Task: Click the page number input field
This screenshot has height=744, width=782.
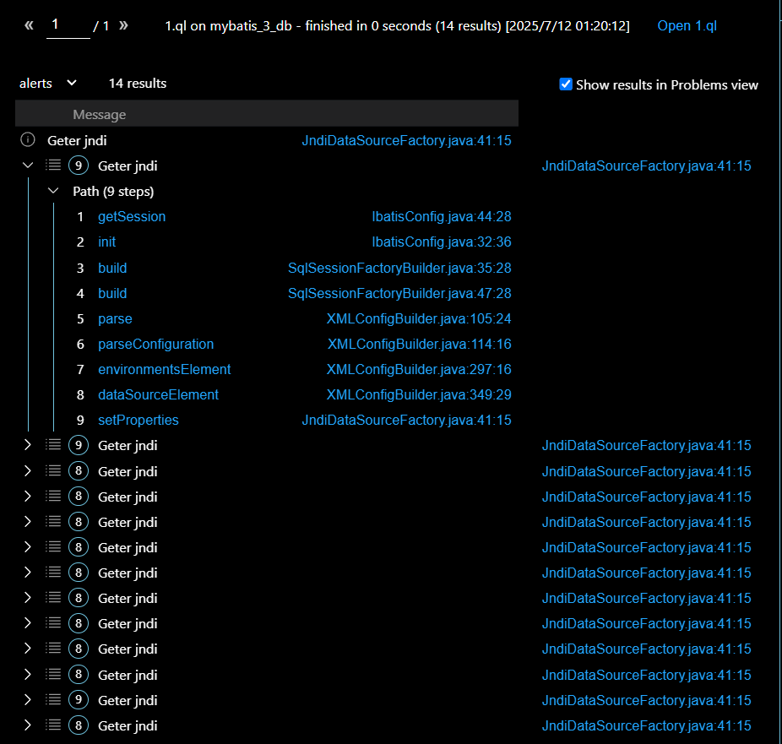Action: (x=68, y=25)
